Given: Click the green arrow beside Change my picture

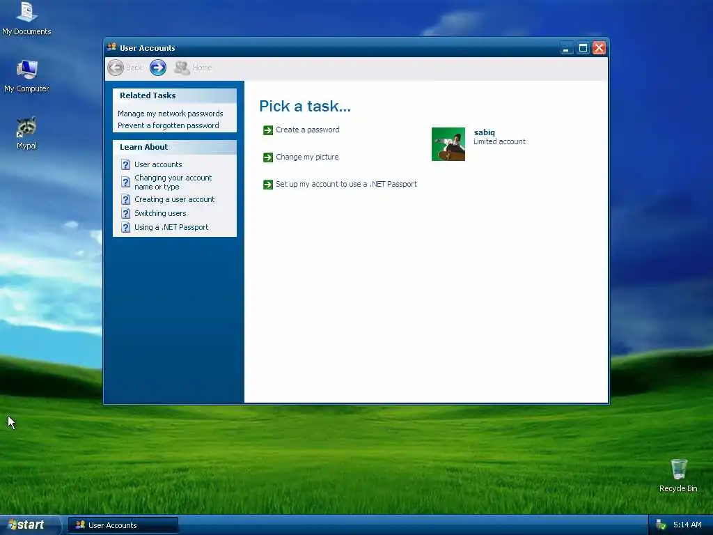Looking at the screenshot, I should click(268, 157).
